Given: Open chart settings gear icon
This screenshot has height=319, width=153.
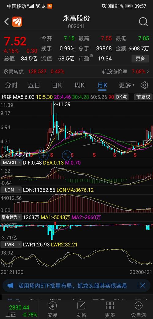Looking at the screenshot, I should pos(145,85).
